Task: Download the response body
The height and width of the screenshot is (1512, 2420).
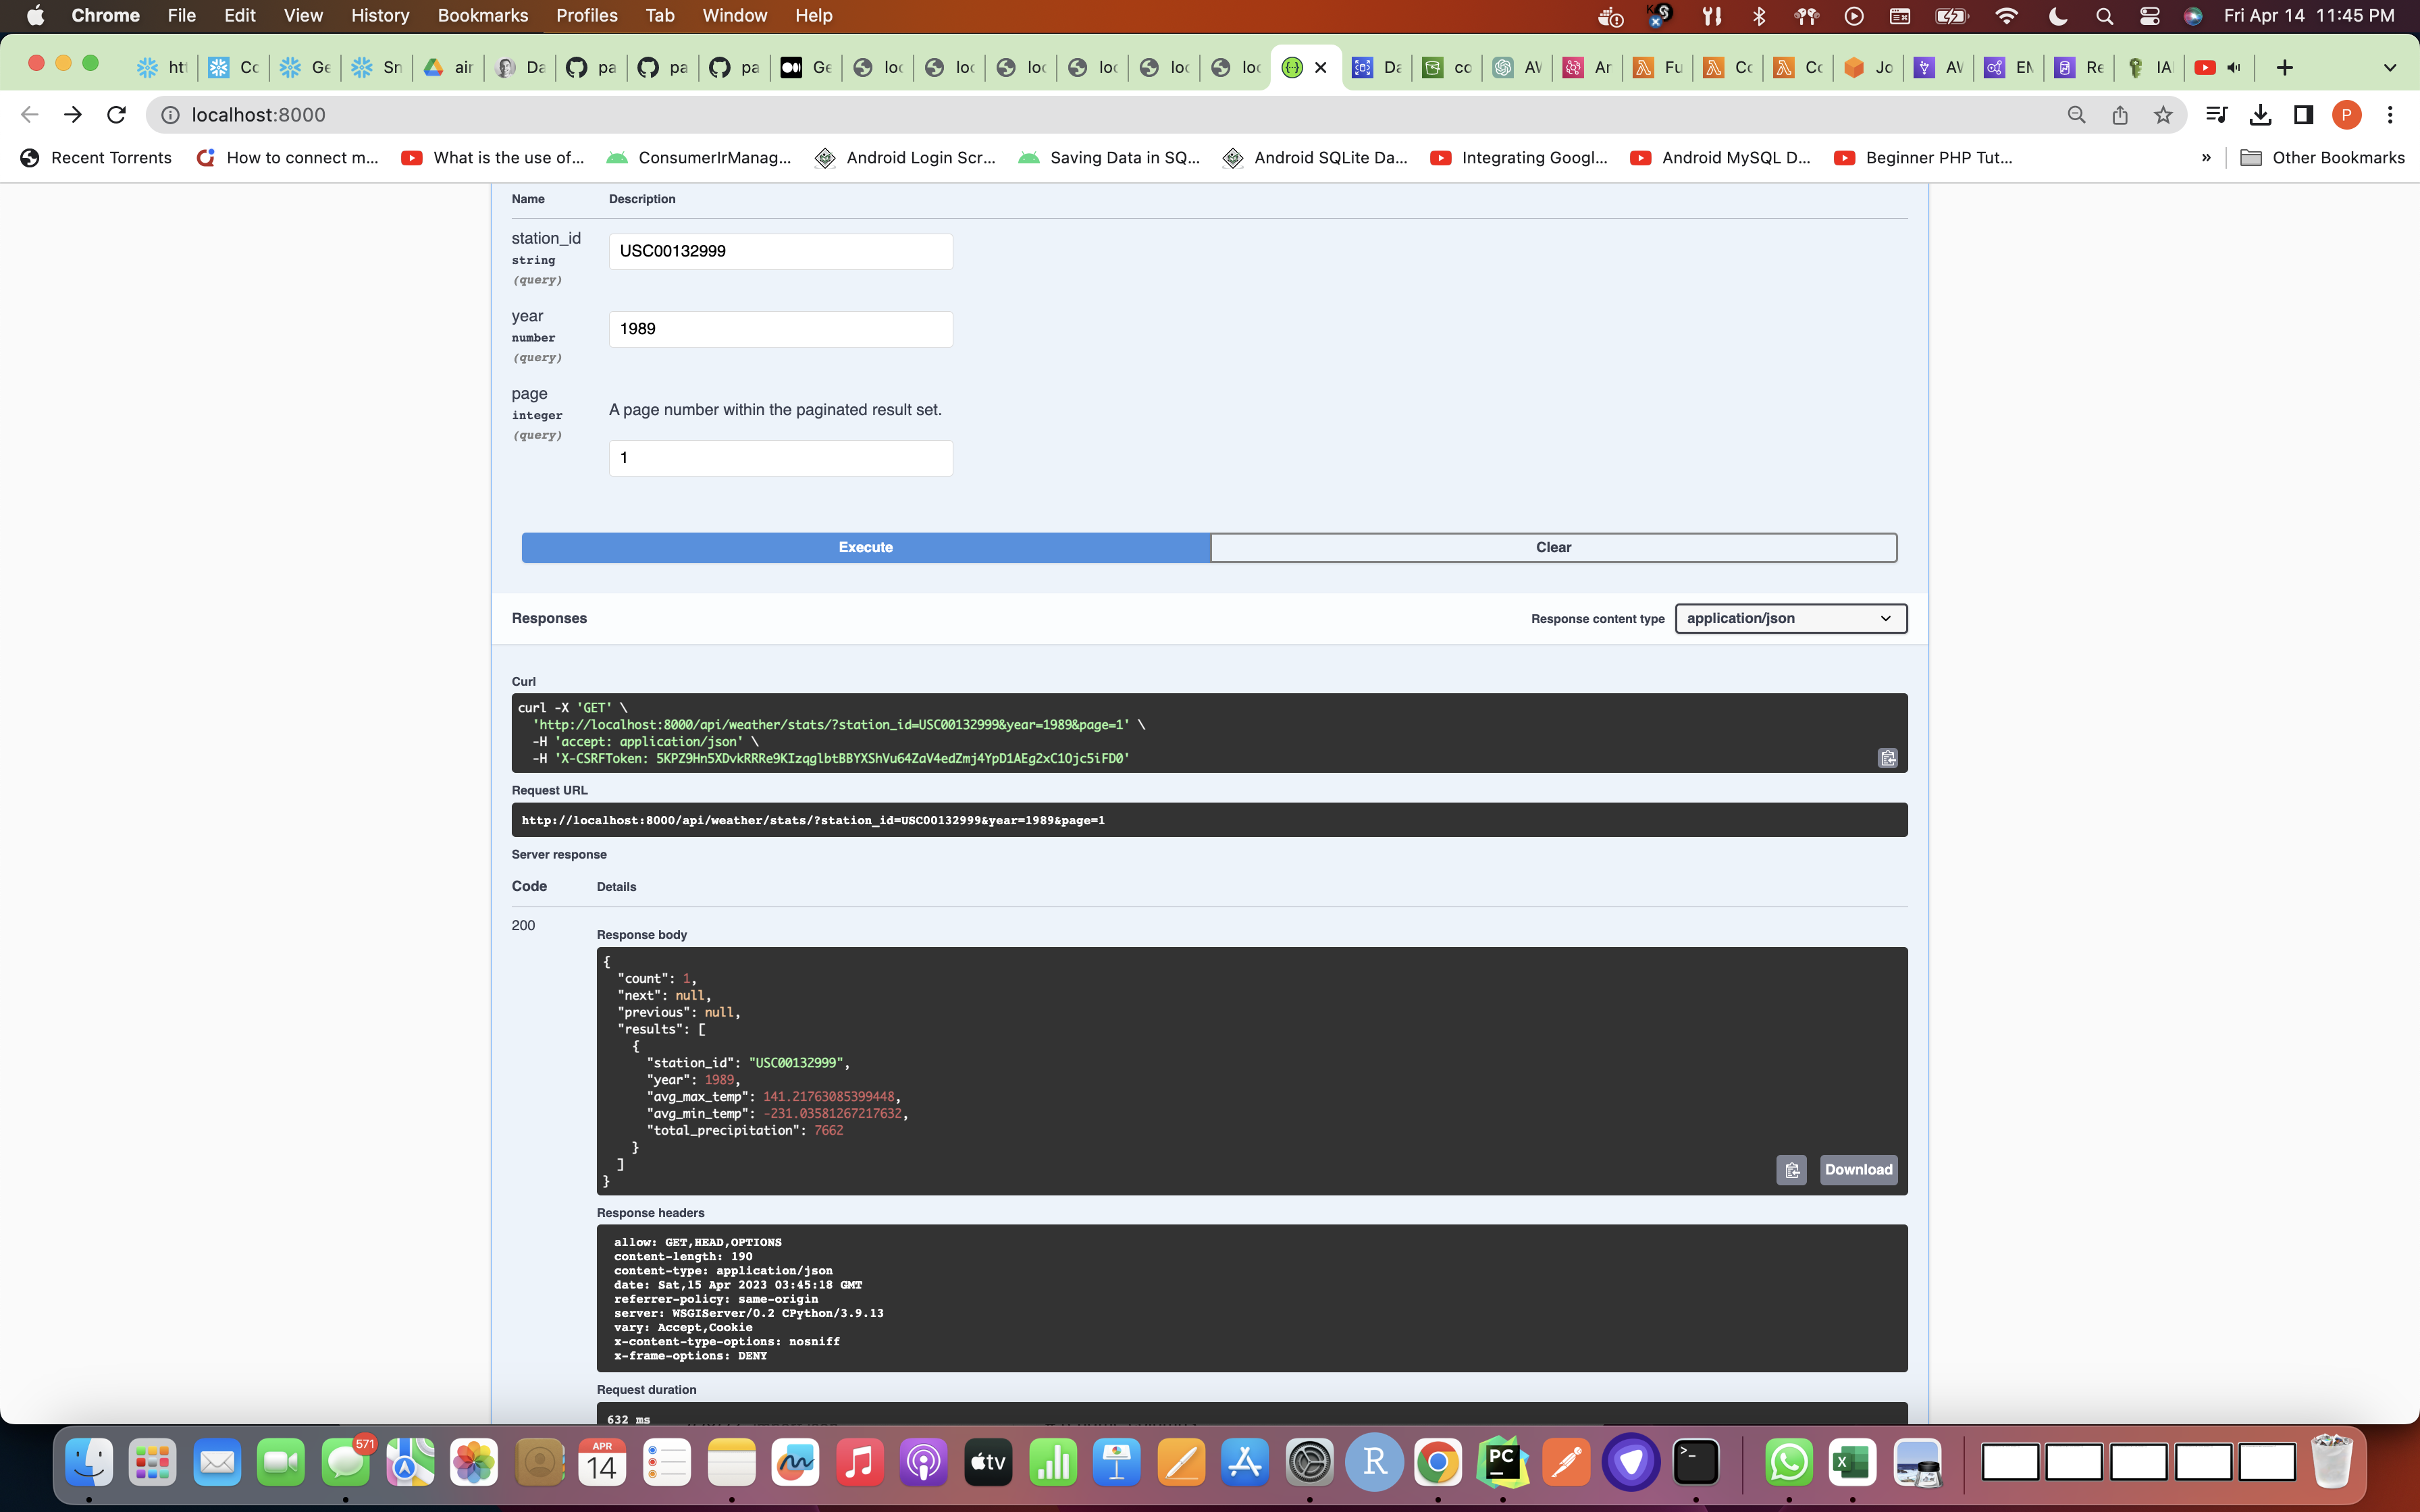Action: [x=1857, y=1170]
